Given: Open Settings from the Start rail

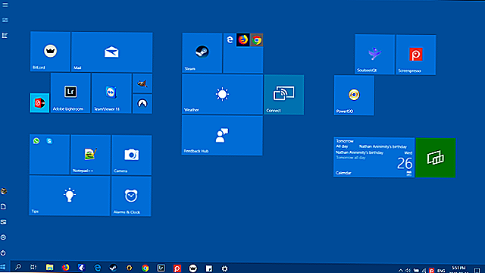Looking at the screenshot, I should (x=4, y=237).
